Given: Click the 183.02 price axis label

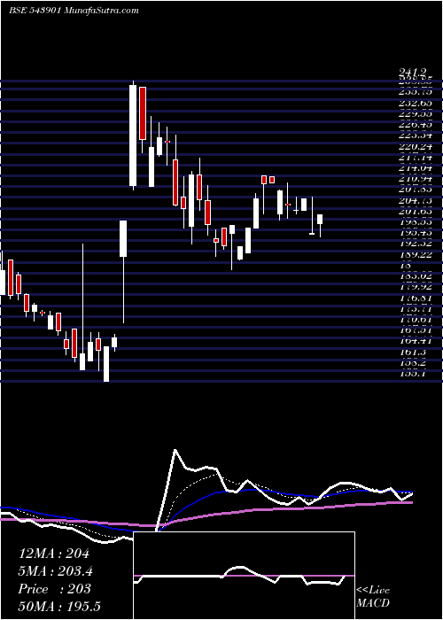Looking at the screenshot, I should pyautogui.click(x=415, y=276).
